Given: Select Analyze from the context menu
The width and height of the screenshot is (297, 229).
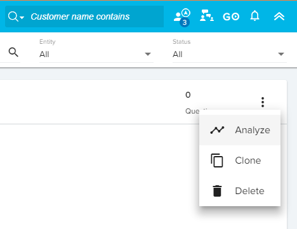Looking at the screenshot, I should [x=240, y=130].
